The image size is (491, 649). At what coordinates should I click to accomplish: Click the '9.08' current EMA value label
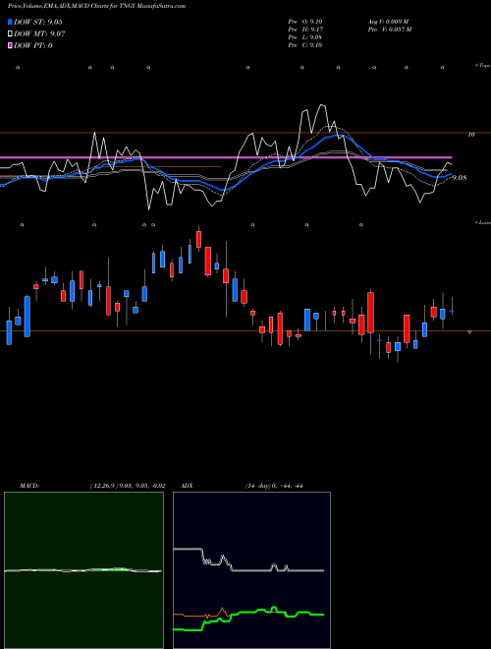coord(460,178)
